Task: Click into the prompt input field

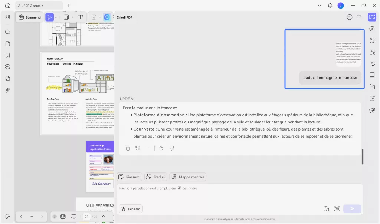Action: pyautogui.click(x=240, y=194)
